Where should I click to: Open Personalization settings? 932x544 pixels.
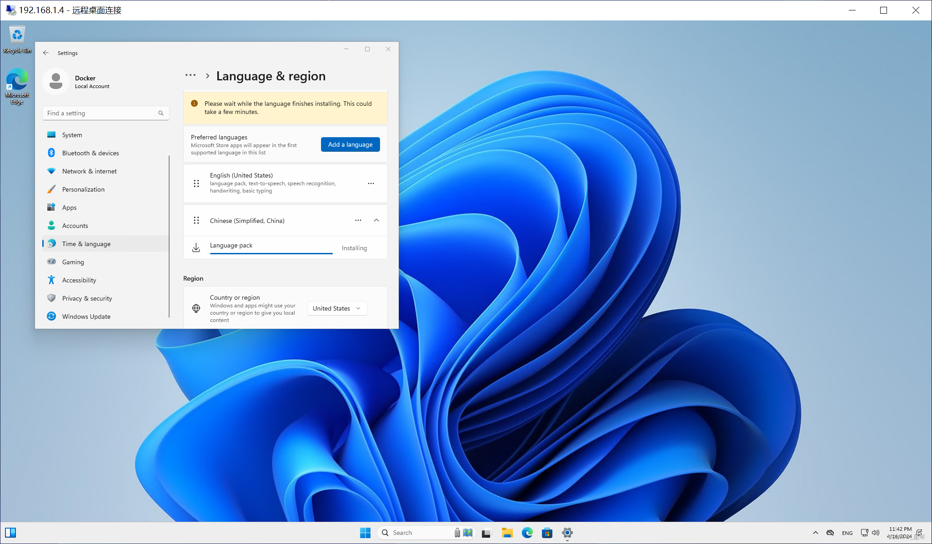click(83, 189)
